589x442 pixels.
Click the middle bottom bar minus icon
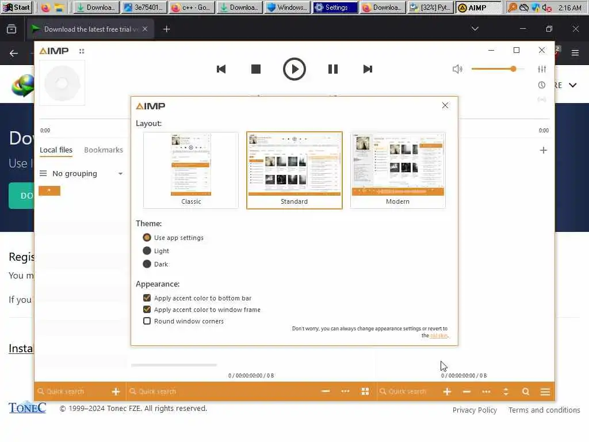tap(326, 391)
